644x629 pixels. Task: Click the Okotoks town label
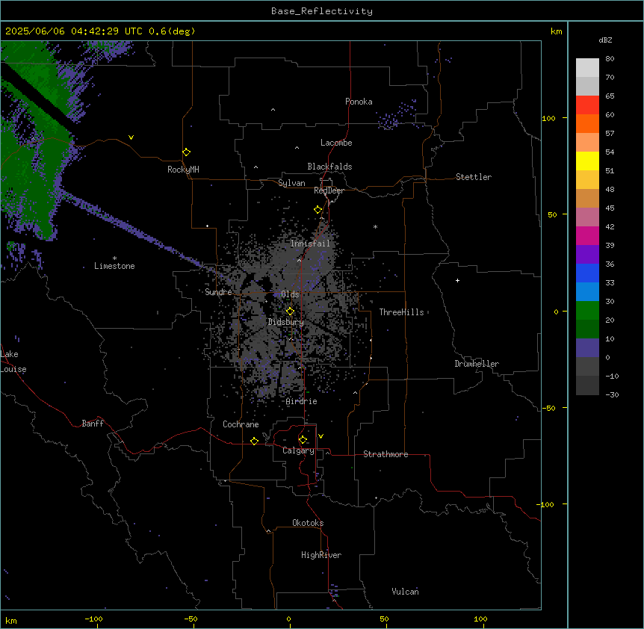click(308, 523)
